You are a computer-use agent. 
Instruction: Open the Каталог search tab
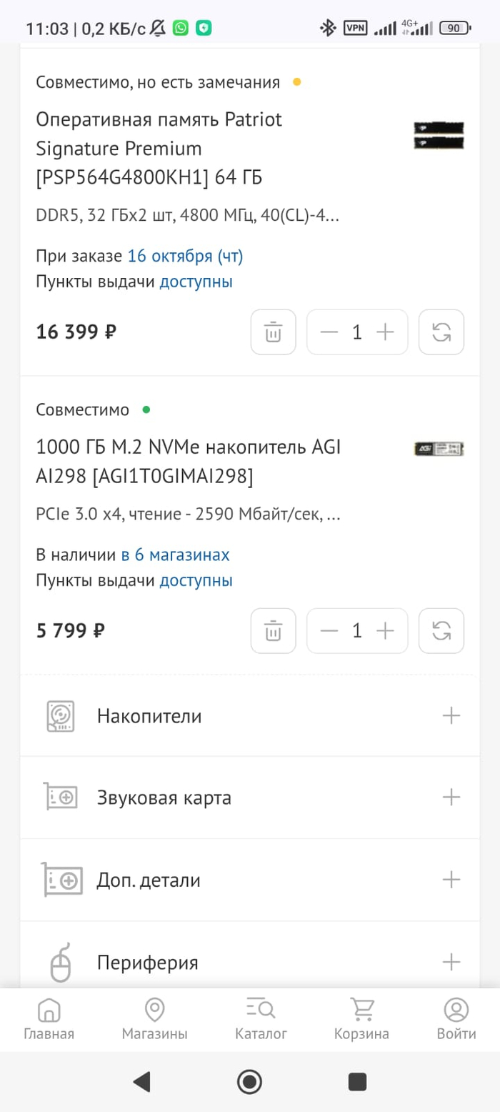[261, 1020]
